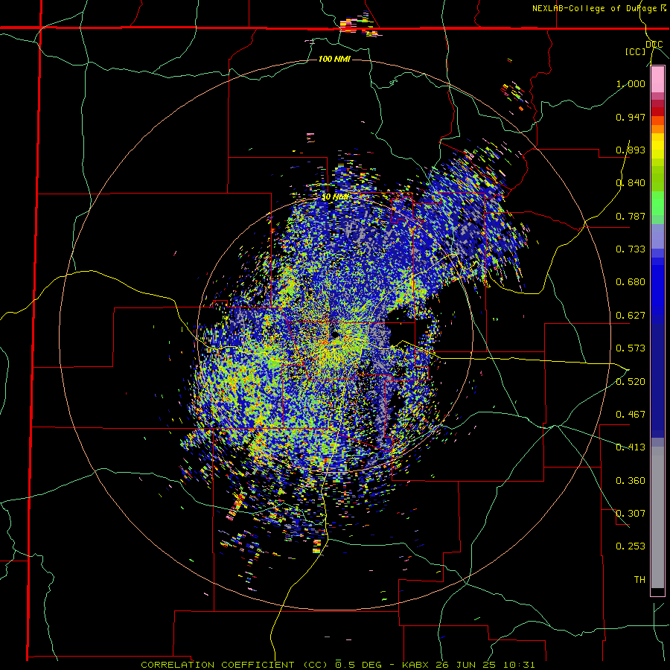Select the large gray swatch on the color bar
The height and width of the screenshot is (670, 670).
tap(657, 517)
